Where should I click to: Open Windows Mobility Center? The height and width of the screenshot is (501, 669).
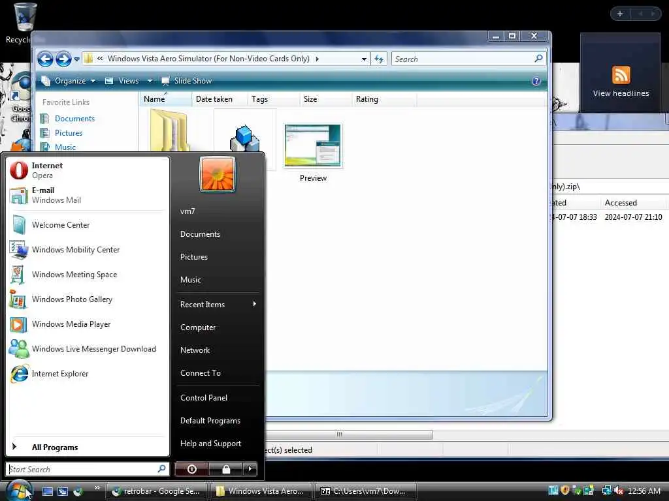pyautogui.click(x=88, y=250)
